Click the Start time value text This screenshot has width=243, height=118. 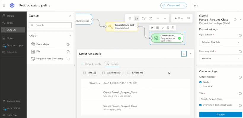[x=120, y=83]
